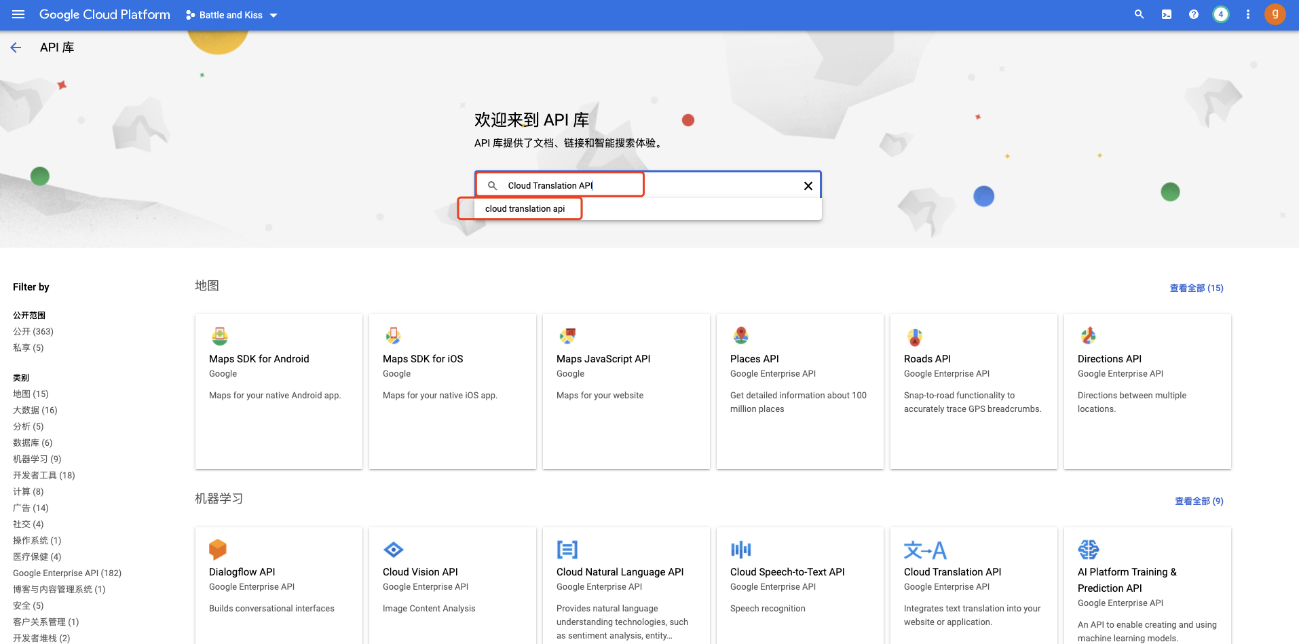Filter by category 安全 (5)
Screen dimensions: 1299x644
tap(29, 605)
